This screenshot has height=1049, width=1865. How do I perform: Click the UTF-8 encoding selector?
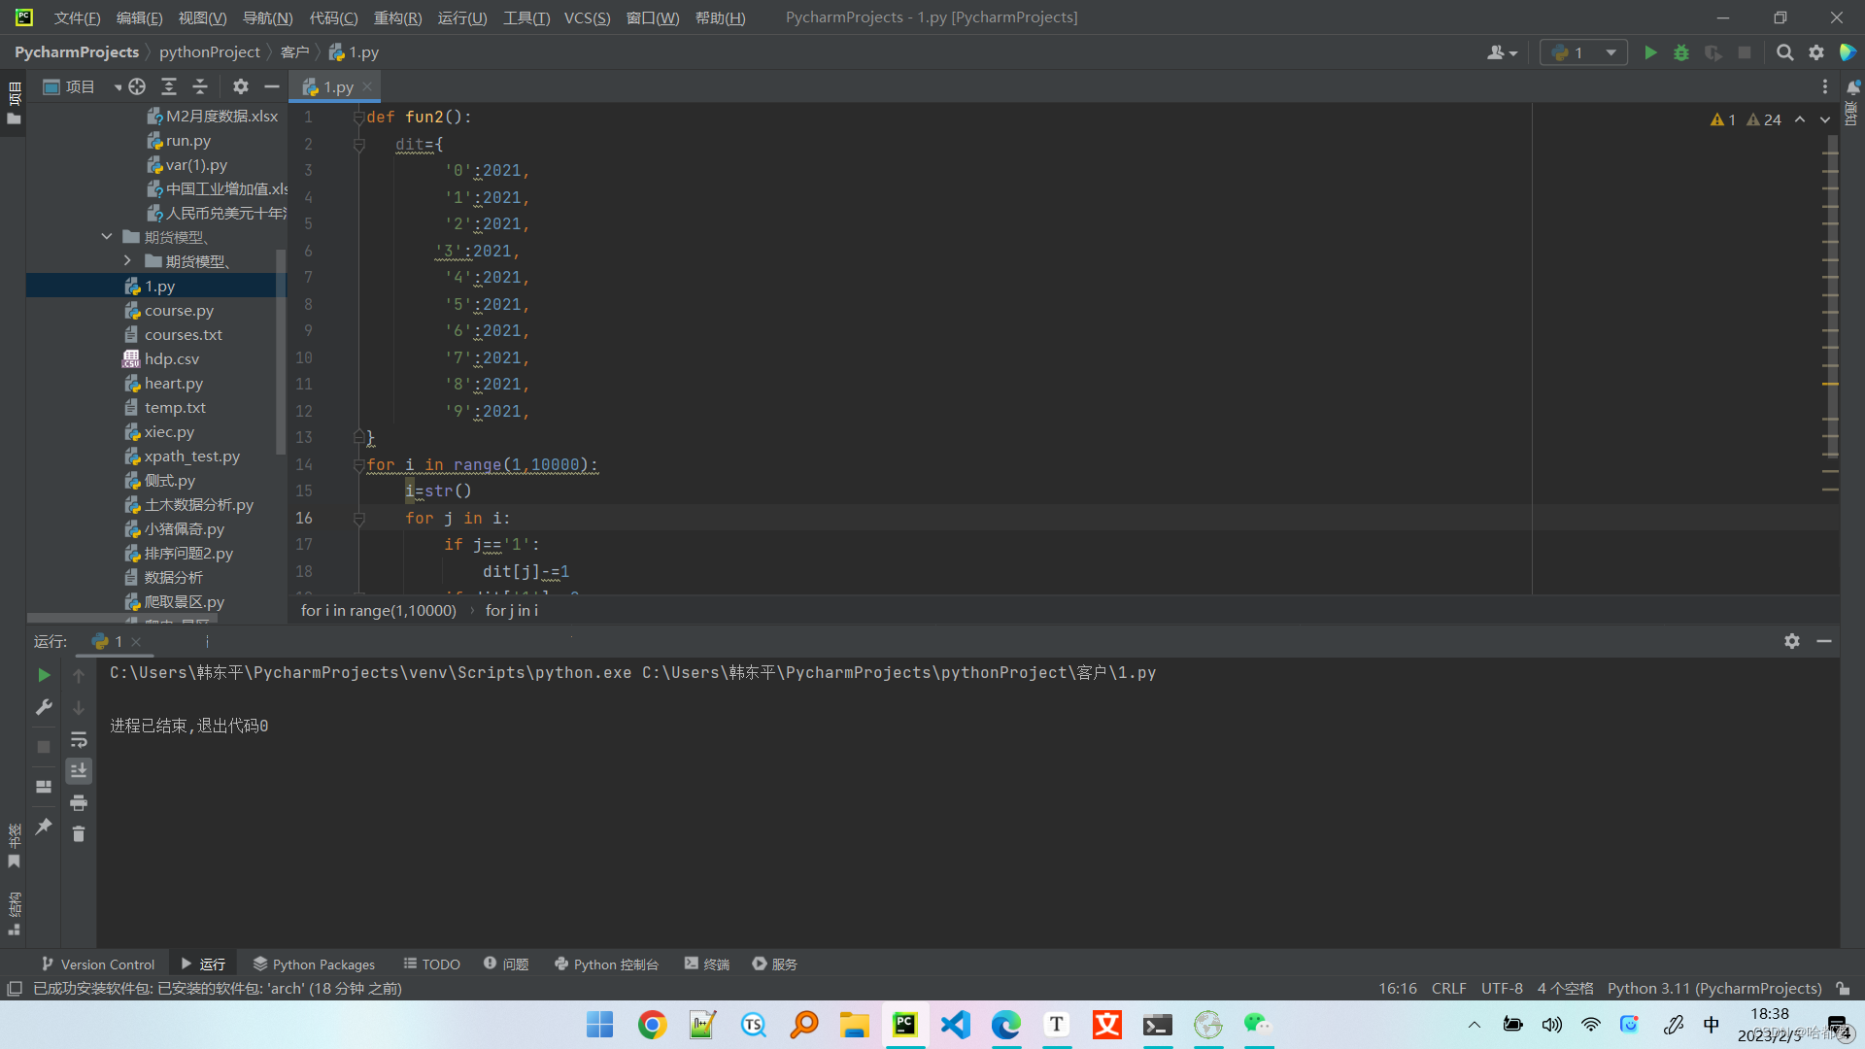click(x=1501, y=989)
